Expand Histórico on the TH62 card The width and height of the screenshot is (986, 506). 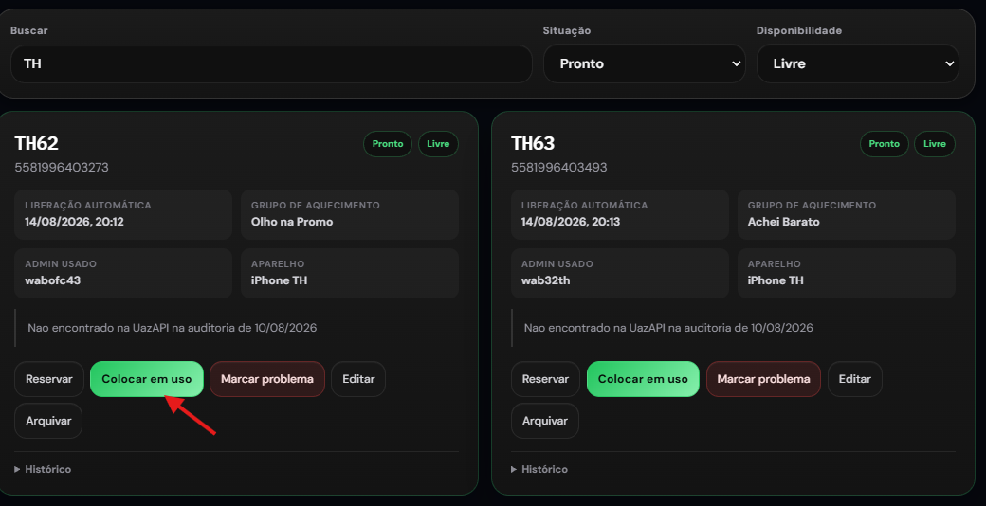click(43, 470)
